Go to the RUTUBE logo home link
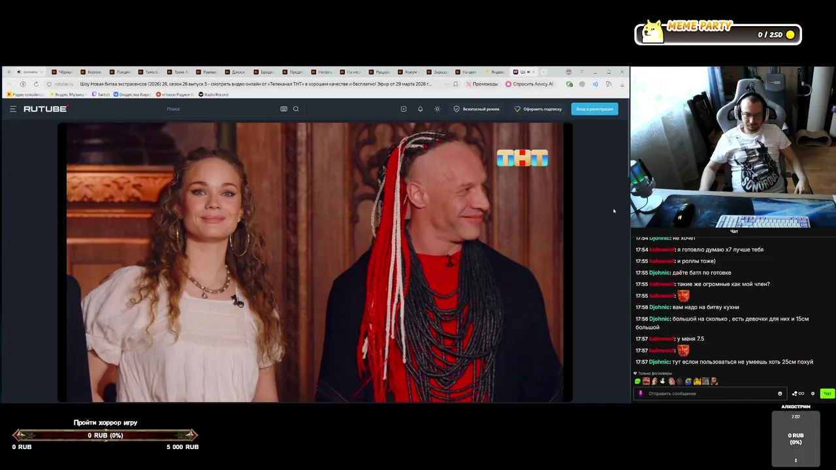This screenshot has height=470, width=836. coord(46,109)
